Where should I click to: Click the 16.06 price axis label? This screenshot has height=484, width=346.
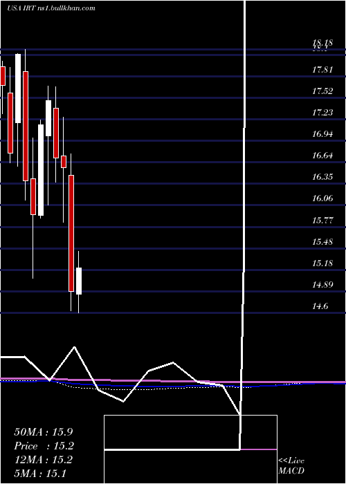pyautogui.click(x=322, y=198)
